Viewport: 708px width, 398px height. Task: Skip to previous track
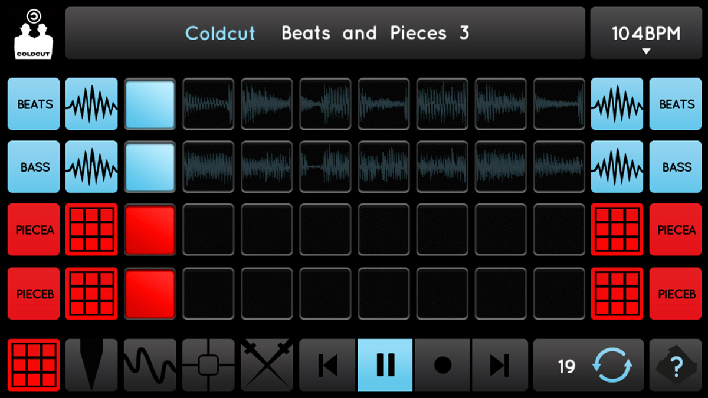click(x=328, y=365)
